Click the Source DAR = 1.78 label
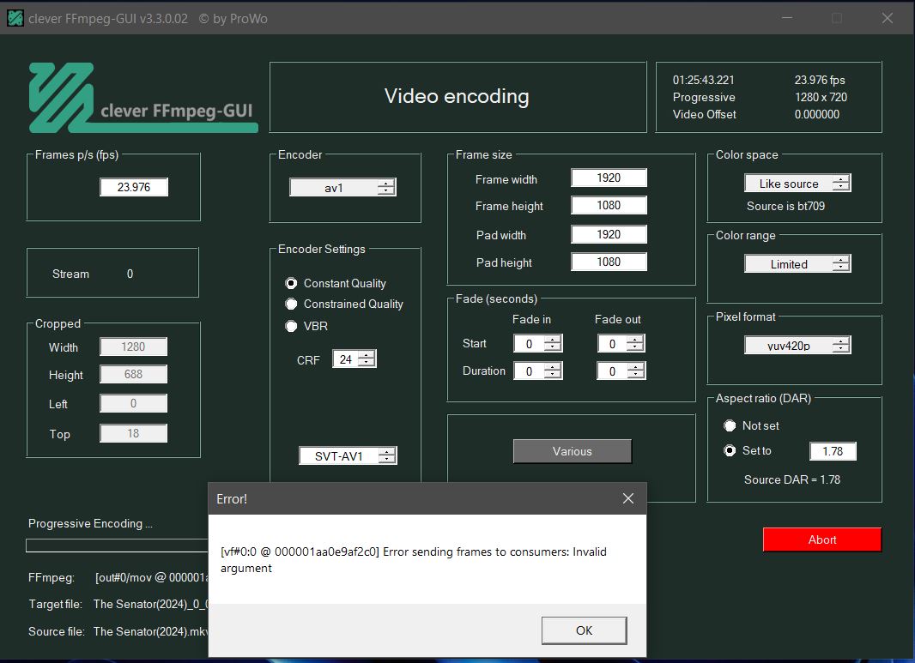Viewport: 915px width, 663px height. click(x=792, y=479)
